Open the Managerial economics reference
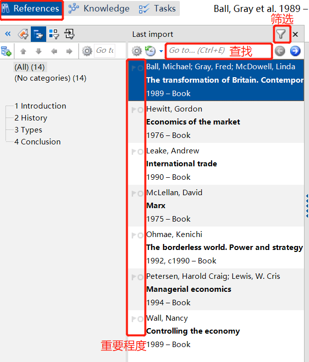Screen dimensions: 309x362 [188, 289]
